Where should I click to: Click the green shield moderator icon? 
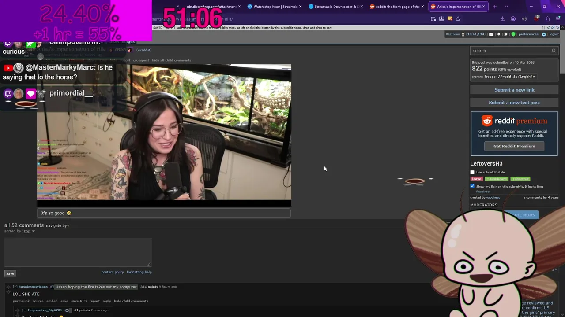(513, 34)
